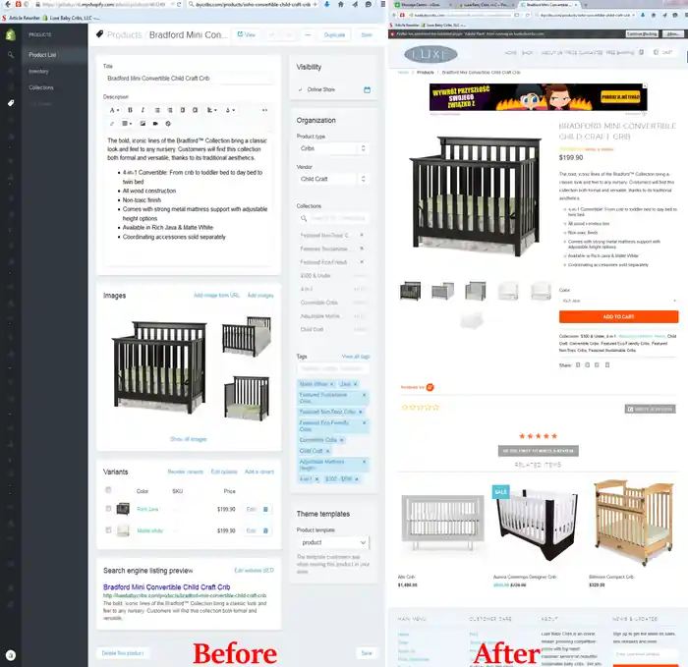Click Edit website SEO link
This screenshot has width=688, height=667.
pos(254,571)
